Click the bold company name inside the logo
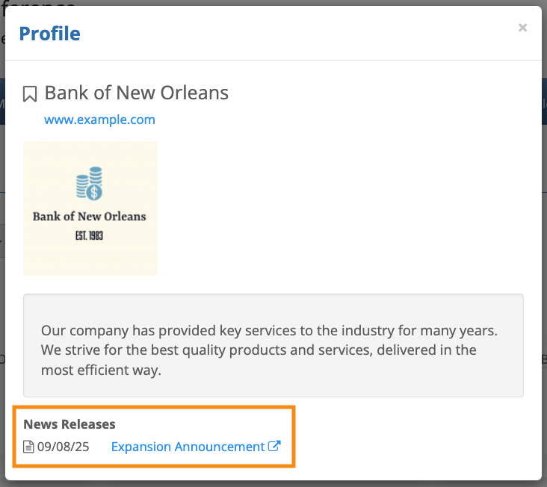The width and height of the screenshot is (547, 487). (90, 217)
